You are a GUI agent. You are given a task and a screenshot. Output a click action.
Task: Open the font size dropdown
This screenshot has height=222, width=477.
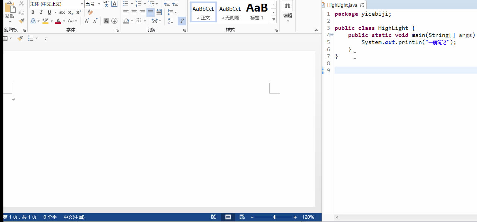[x=99, y=4]
